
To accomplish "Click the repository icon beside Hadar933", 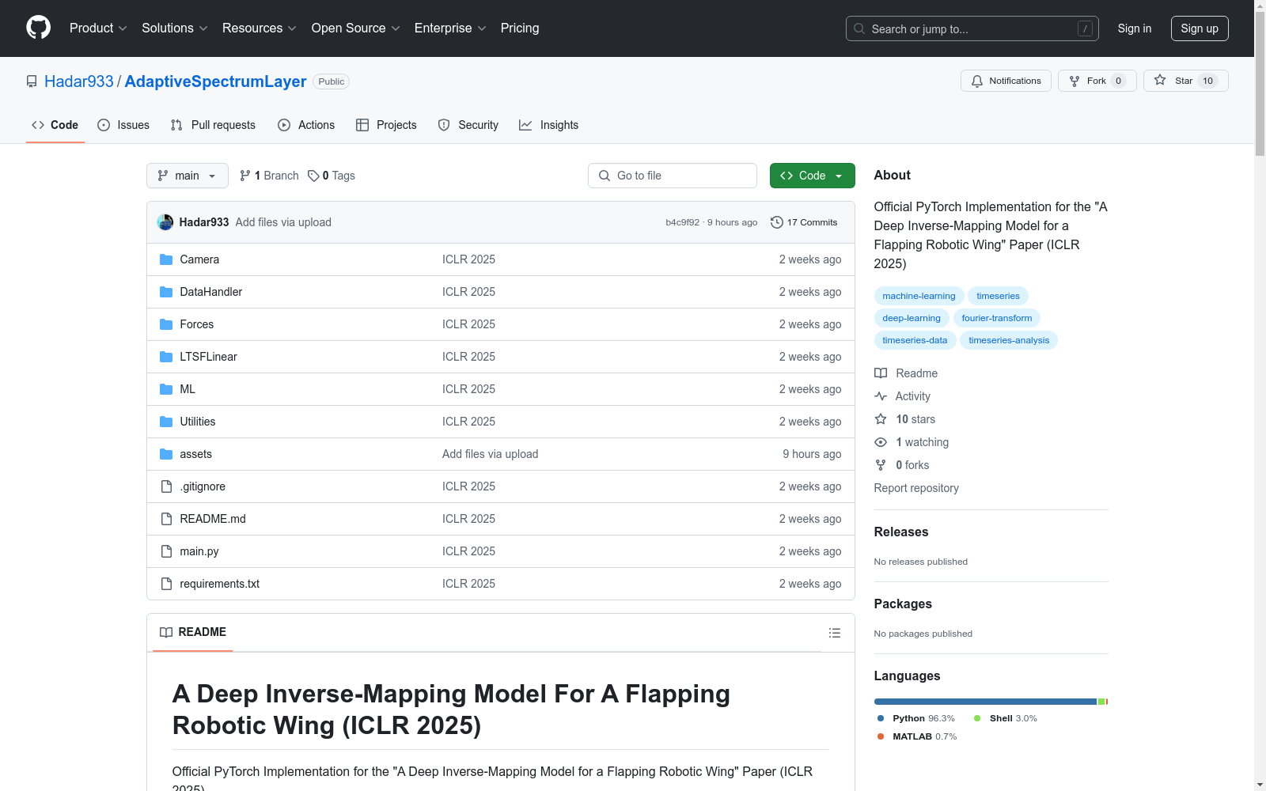I will pos(32,81).
